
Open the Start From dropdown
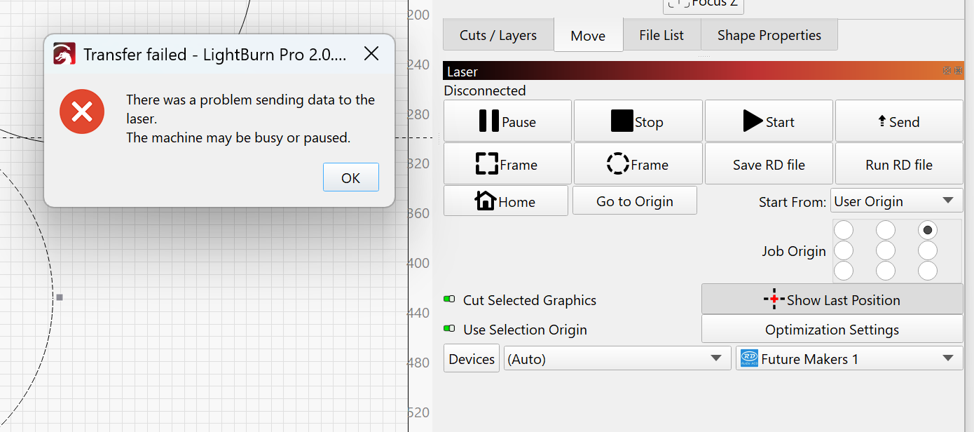(896, 201)
